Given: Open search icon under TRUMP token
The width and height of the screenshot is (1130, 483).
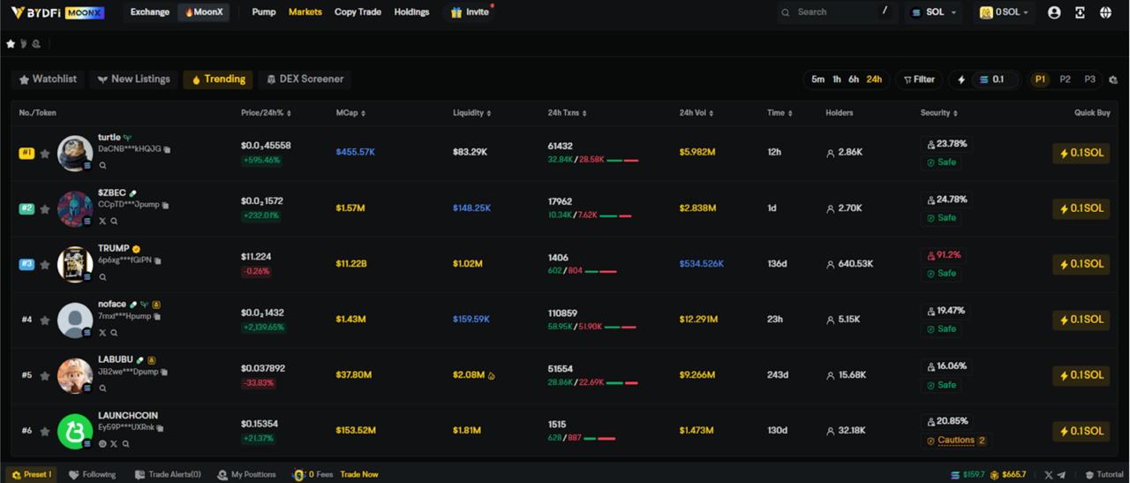Looking at the screenshot, I should click(x=102, y=276).
